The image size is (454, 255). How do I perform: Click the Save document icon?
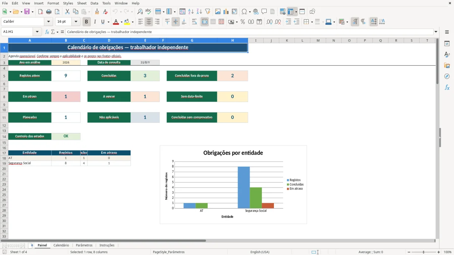tap(27, 12)
